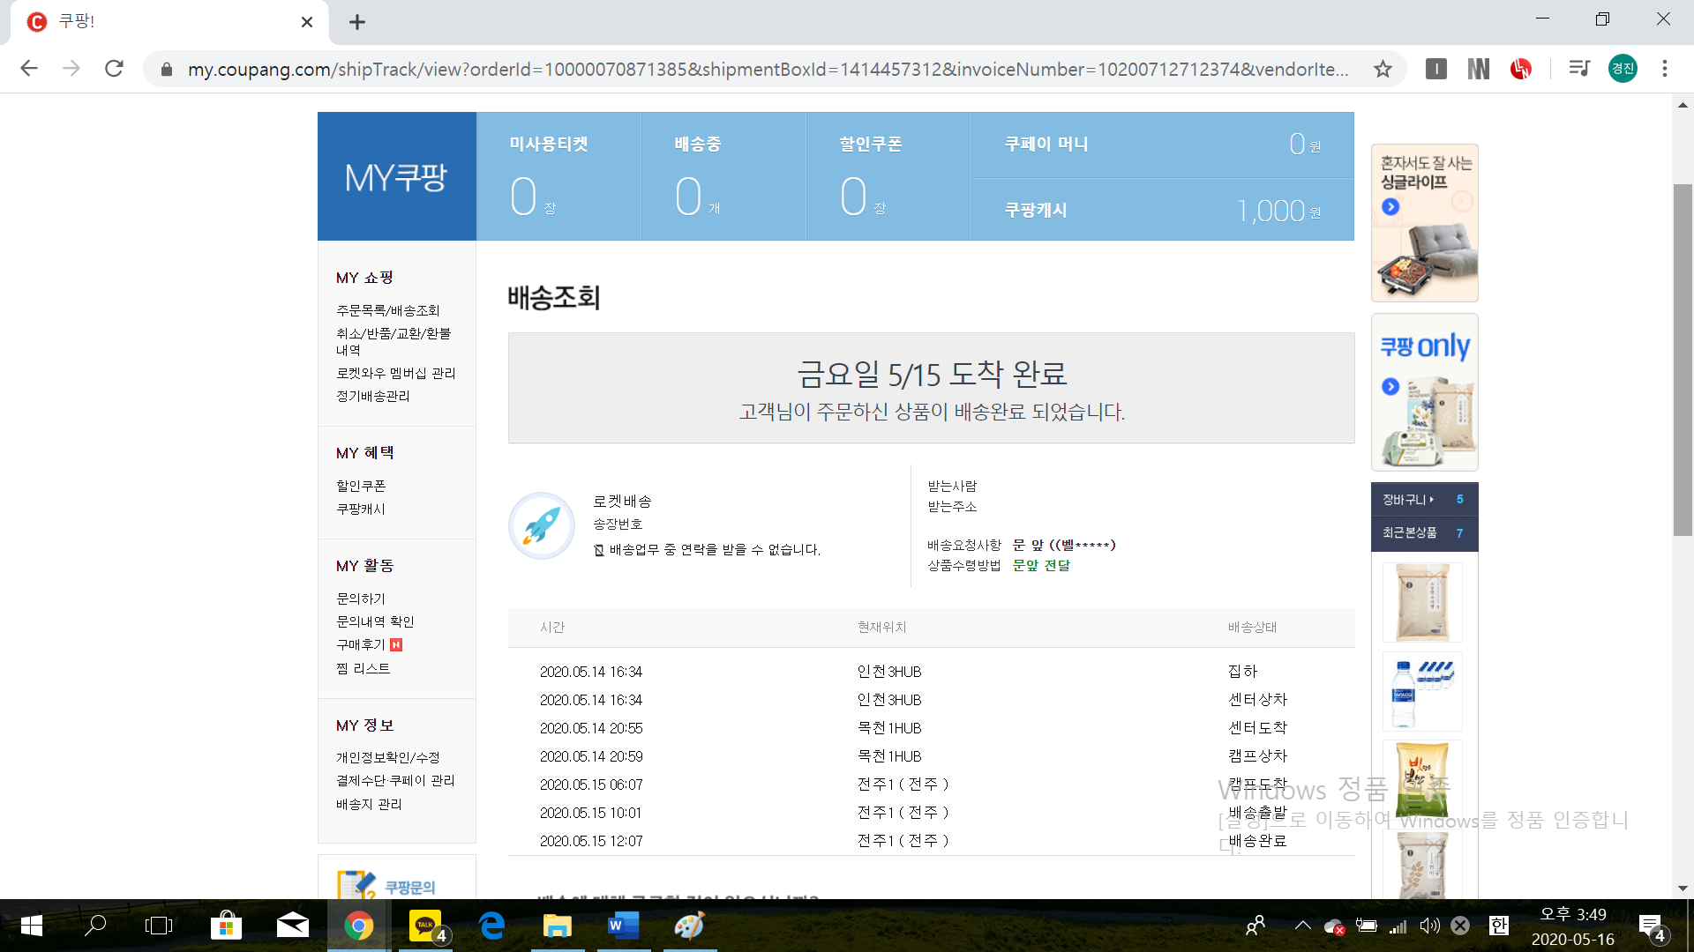Open the 최근본상품 recently viewed panel
The image size is (1694, 952).
point(1410,533)
